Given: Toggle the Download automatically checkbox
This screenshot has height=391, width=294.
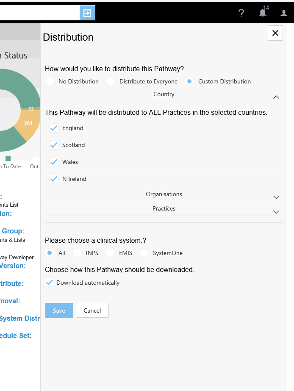Looking at the screenshot, I should (x=50, y=283).
